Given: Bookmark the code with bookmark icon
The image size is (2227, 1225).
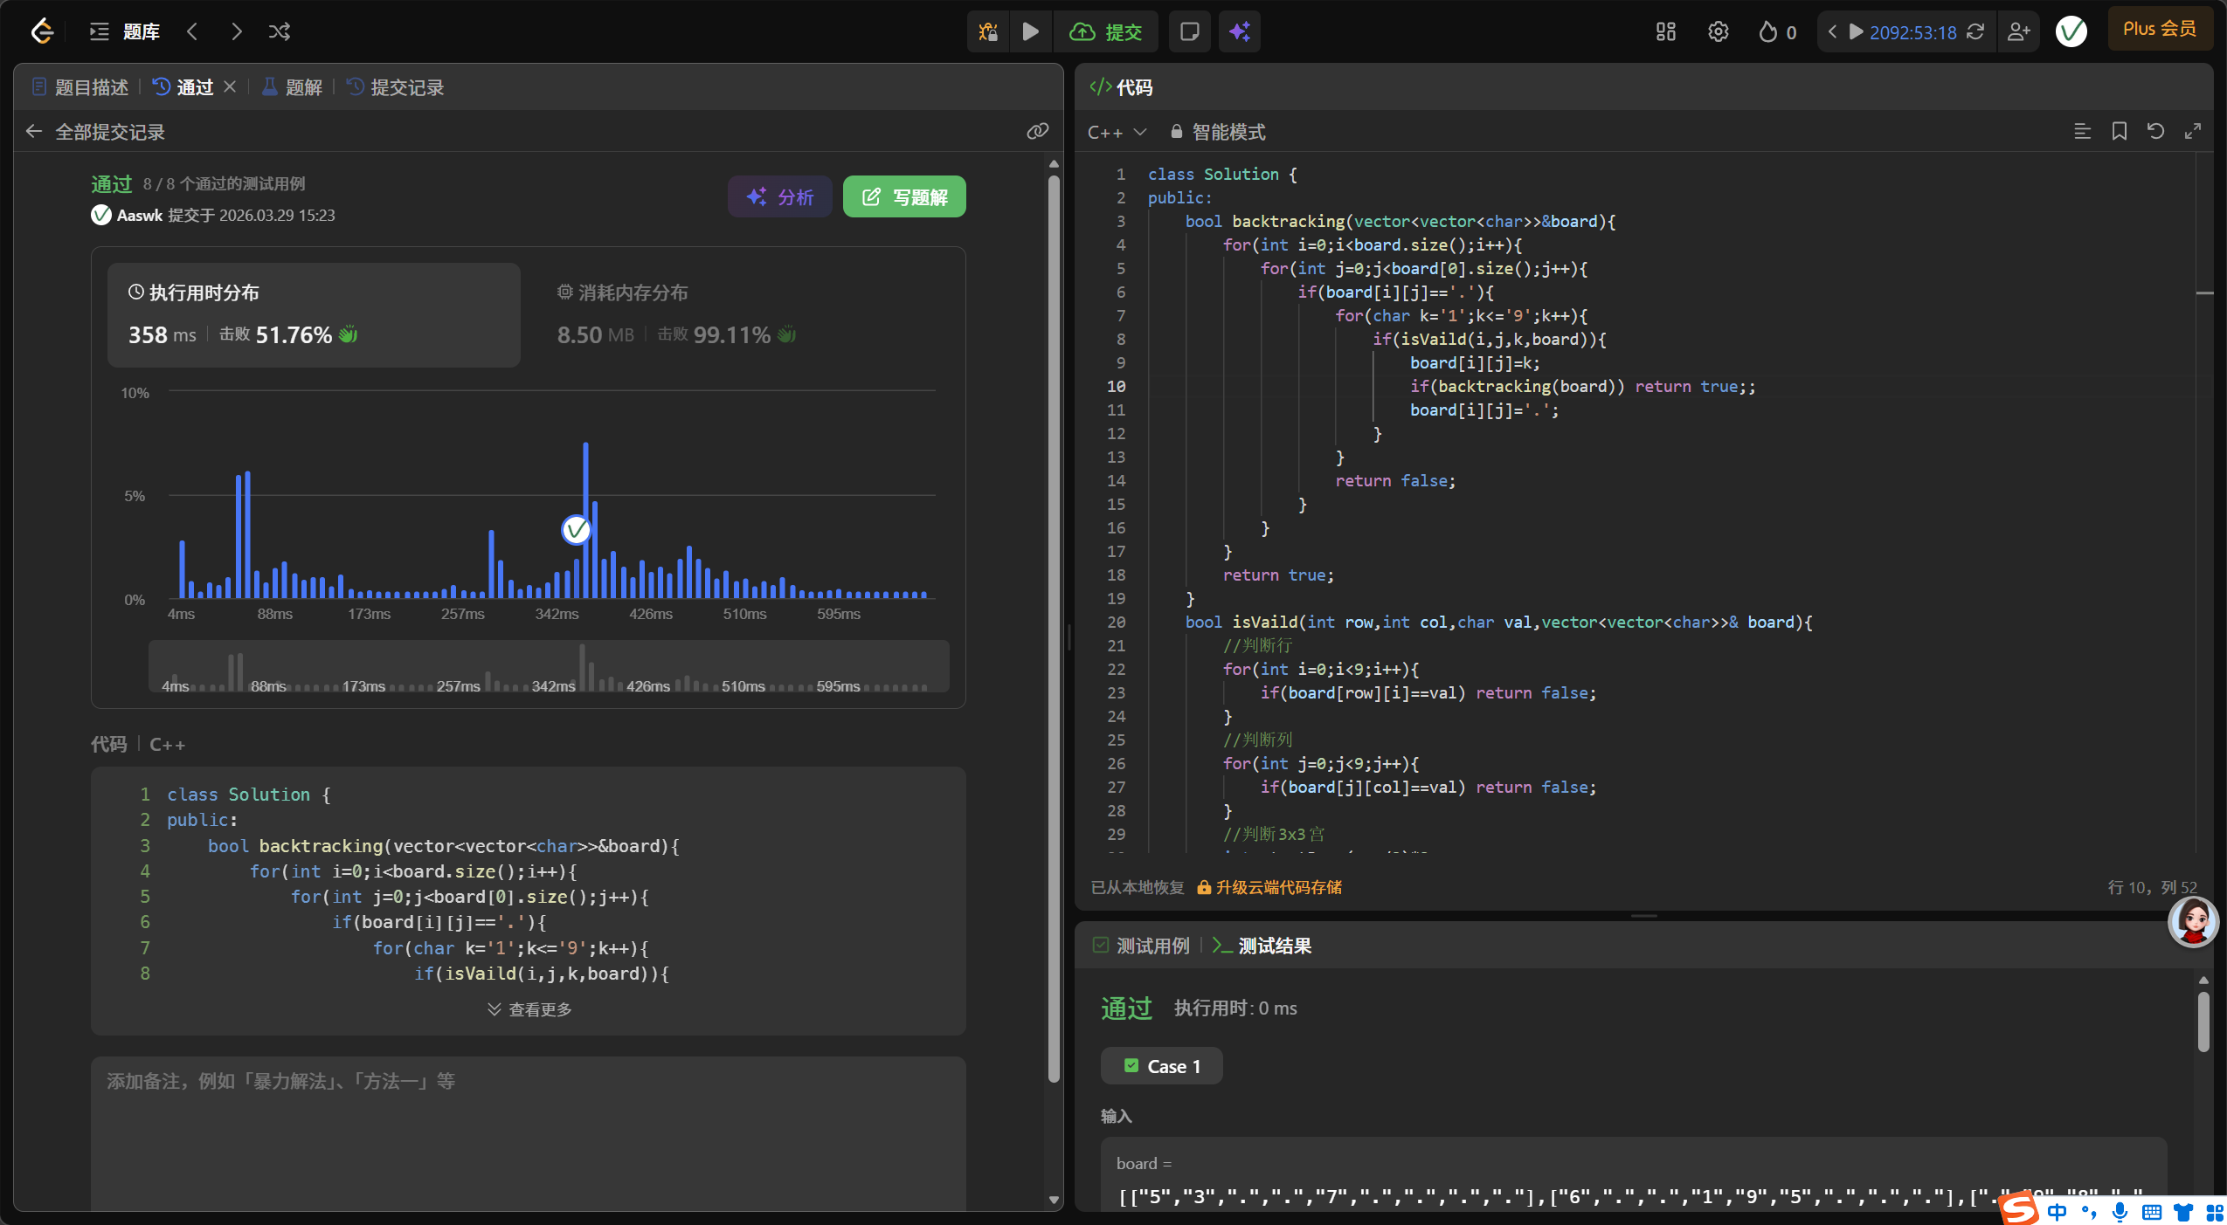Looking at the screenshot, I should 2119,132.
